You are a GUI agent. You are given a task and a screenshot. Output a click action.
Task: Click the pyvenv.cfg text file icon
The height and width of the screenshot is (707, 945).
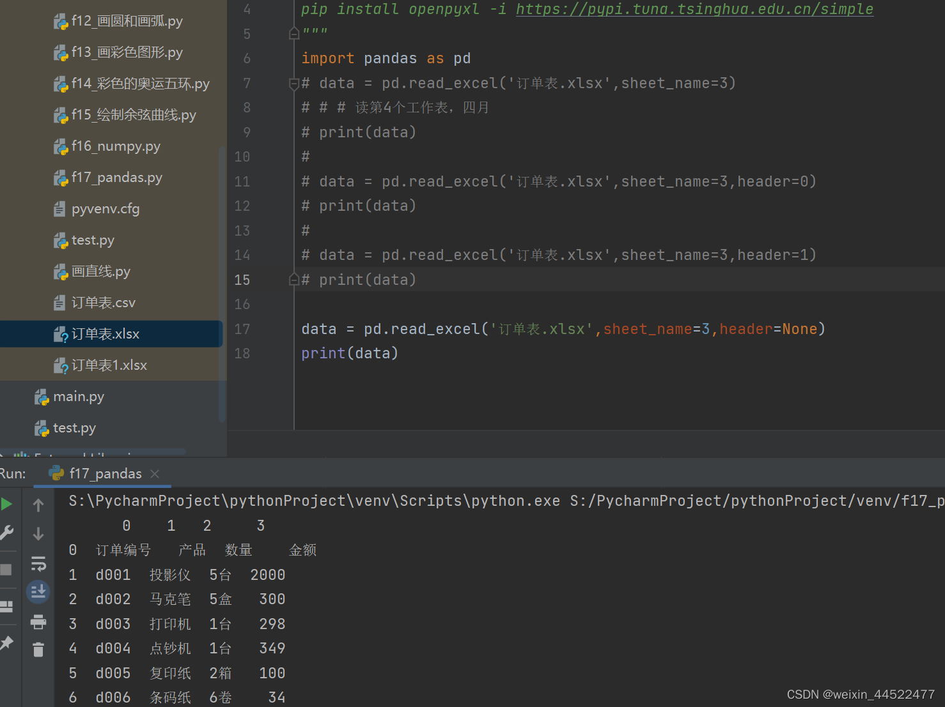point(59,209)
